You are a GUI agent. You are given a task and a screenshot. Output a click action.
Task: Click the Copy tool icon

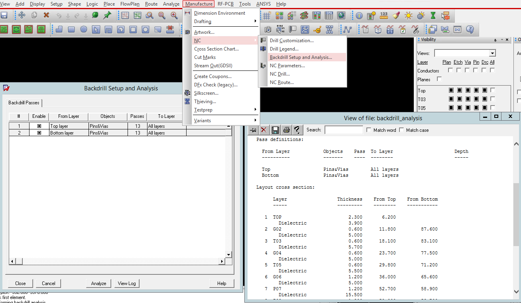34,15
